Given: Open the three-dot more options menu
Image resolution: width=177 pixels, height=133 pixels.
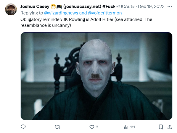Looking at the screenshot, I should (170, 6).
